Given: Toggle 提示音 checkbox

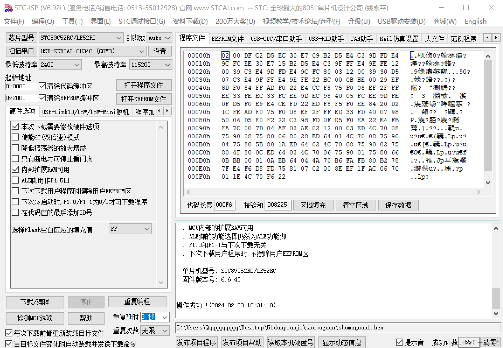Looking at the screenshot, I should [399, 342].
